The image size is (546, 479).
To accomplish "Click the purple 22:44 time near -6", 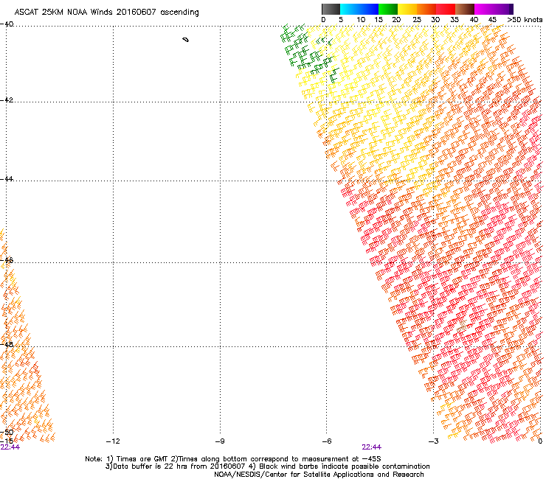I will coord(372,447).
